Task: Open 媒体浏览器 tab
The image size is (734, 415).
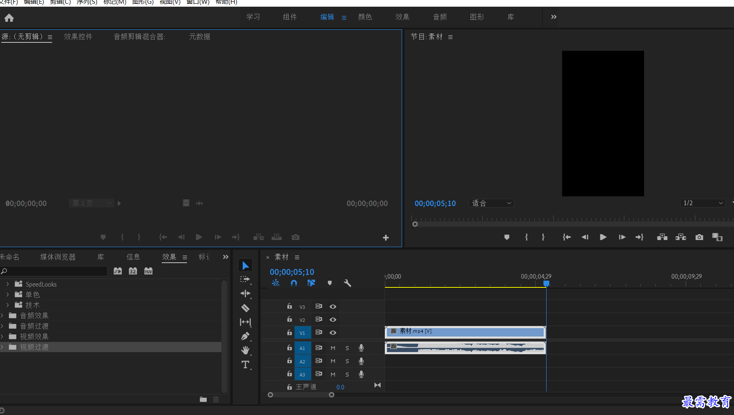Action: coord(58,257)
